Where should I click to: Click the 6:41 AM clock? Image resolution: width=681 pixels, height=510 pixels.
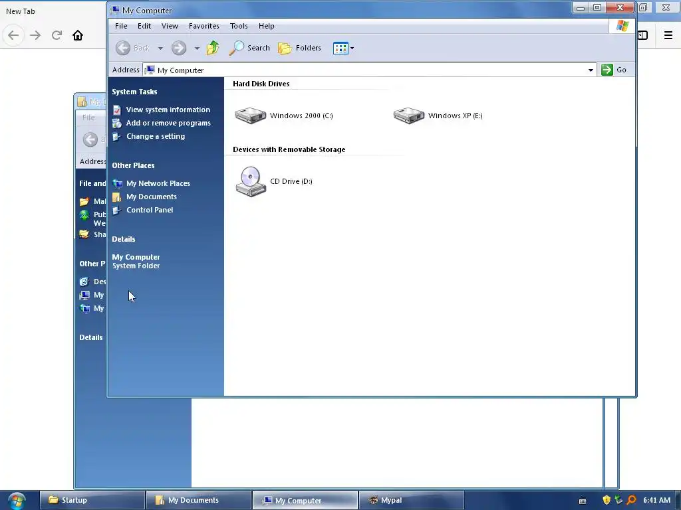656,500
